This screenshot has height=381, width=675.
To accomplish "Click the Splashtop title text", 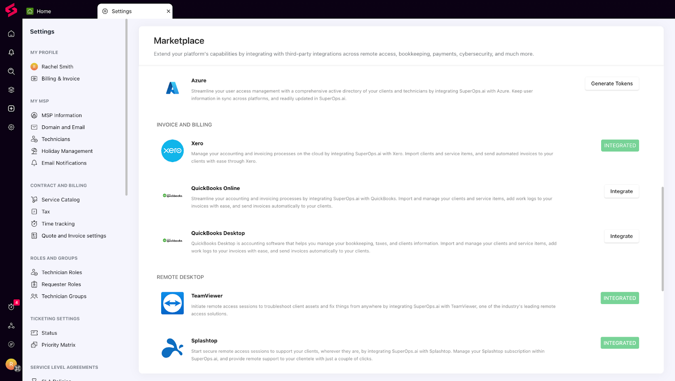I will (x=204, y=341).
